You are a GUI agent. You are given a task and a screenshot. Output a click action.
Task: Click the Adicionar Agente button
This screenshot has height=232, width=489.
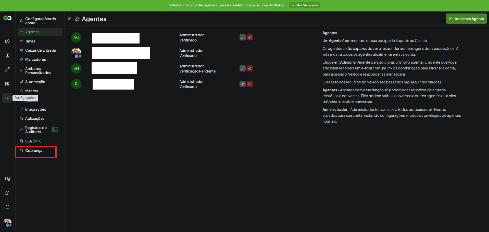pyautogui.click(x=466, y=19)
